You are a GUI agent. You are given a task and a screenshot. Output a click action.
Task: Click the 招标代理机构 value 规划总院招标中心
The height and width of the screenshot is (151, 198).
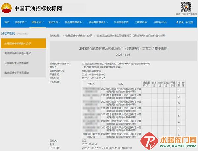coord(91,71)
